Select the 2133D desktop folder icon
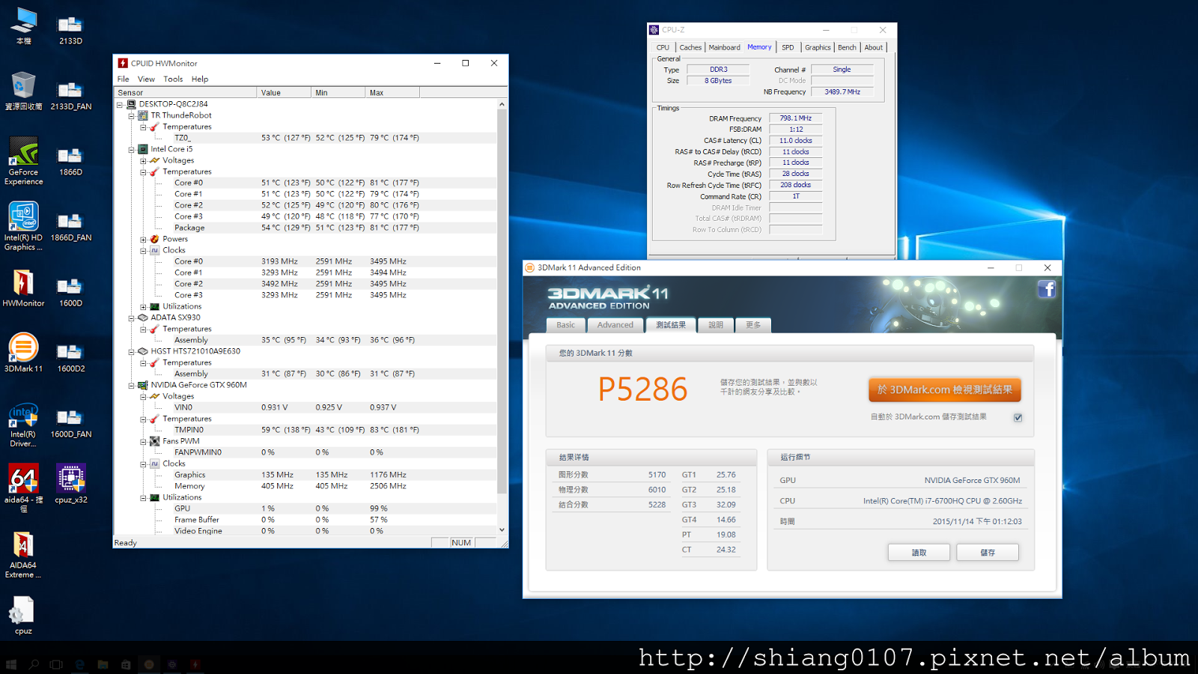This screenshot has width=1198, height=674. (71, 30)
